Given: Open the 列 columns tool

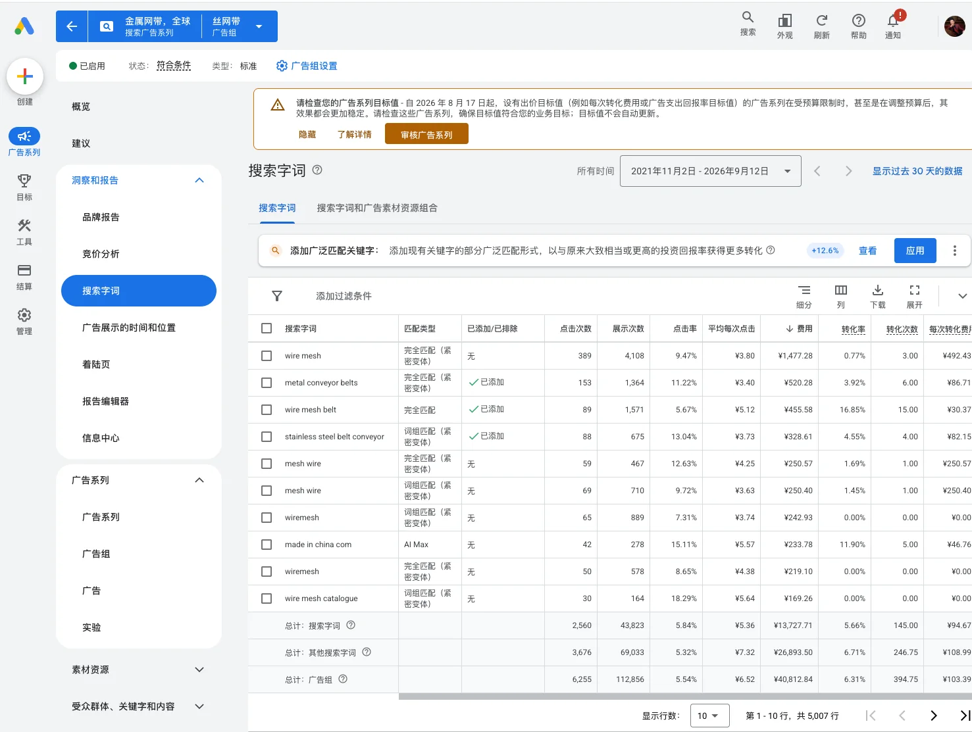Looking at the screenshot, I should coord(840,296).
